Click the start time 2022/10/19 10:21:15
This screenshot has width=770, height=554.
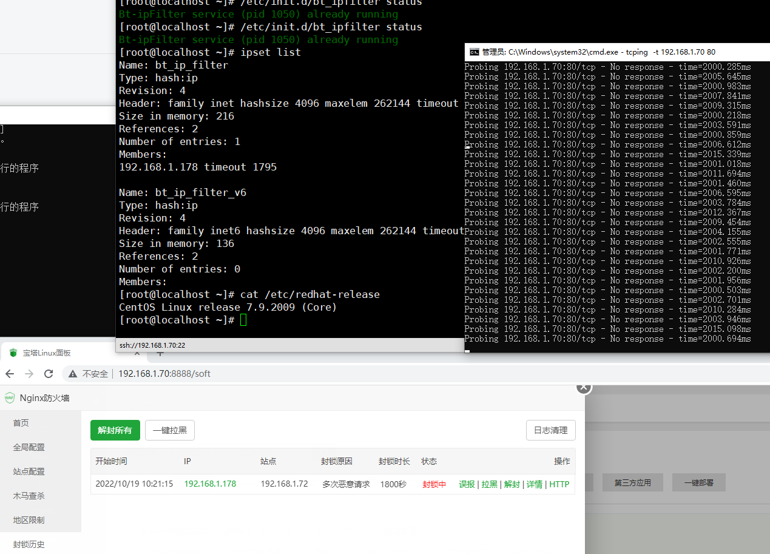point(134,484)
